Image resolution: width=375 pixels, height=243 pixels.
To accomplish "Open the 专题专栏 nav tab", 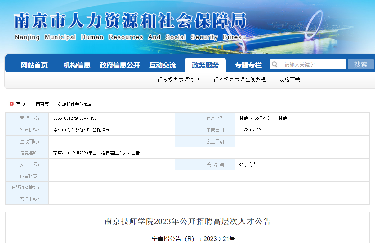I will click(248, 65).
